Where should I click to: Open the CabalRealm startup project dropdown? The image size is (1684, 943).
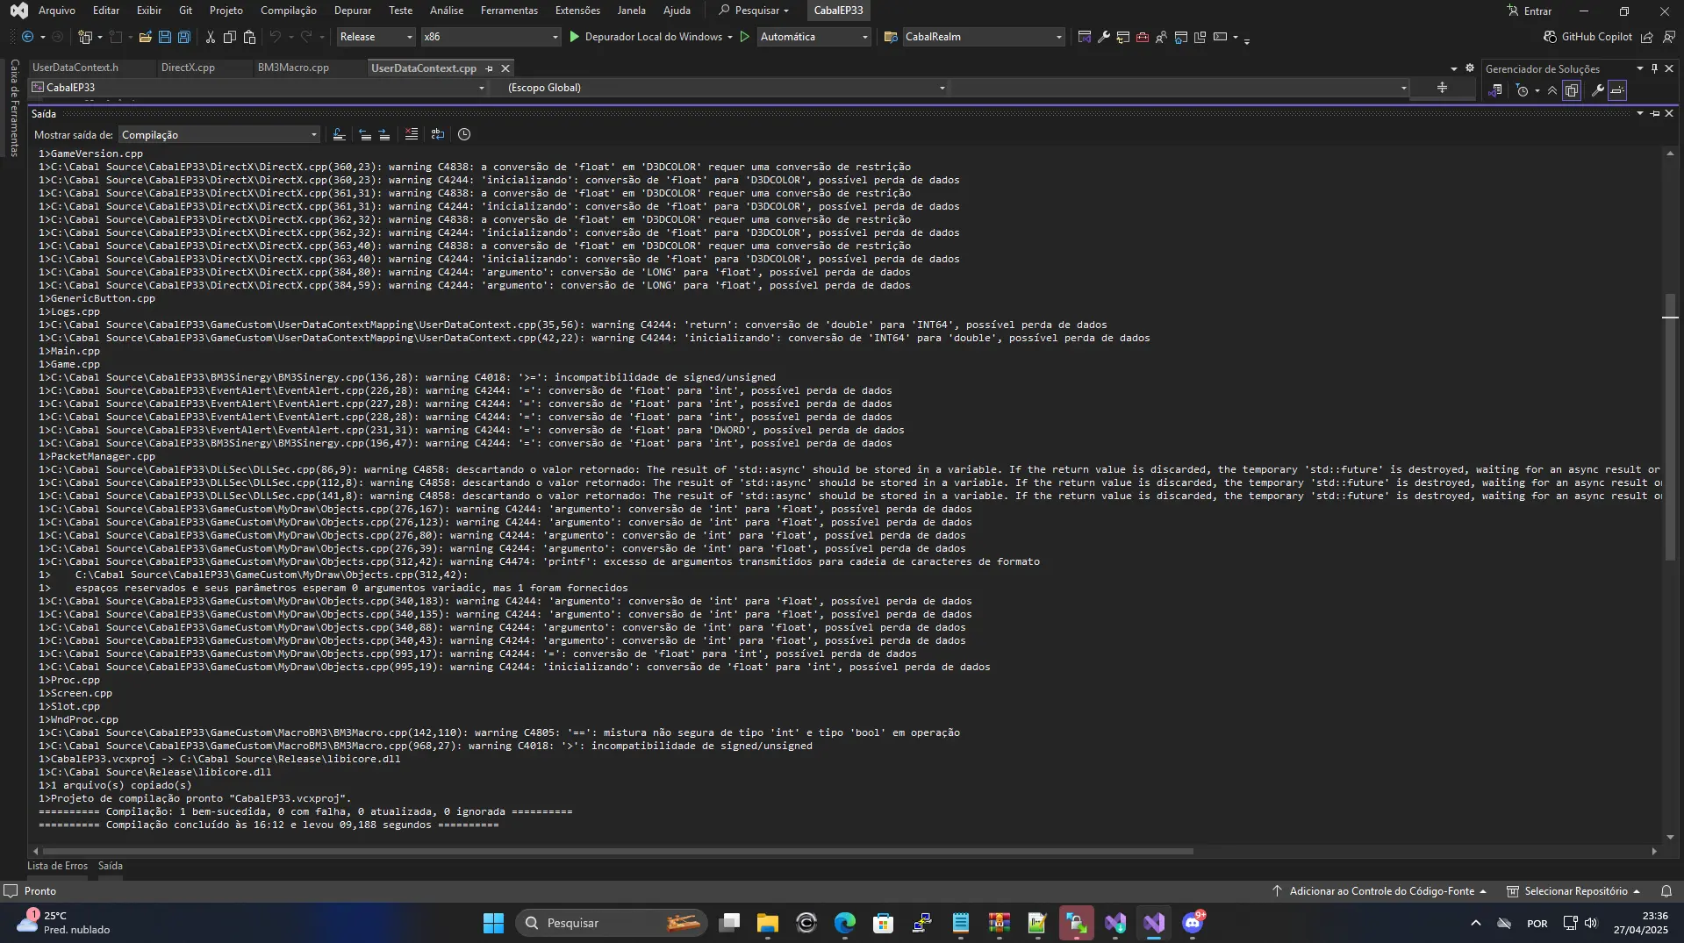pyautogui.click(x=984, y=37)
